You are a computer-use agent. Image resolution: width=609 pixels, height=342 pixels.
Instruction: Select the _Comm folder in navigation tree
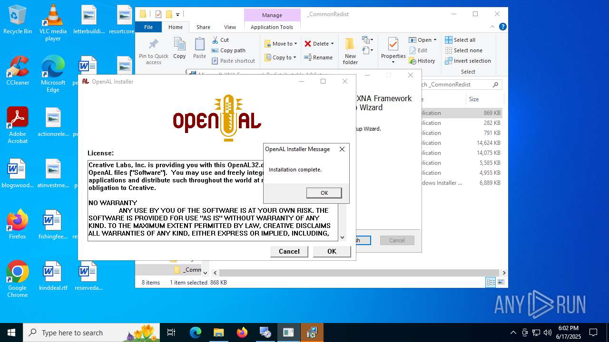pos(187,270)
